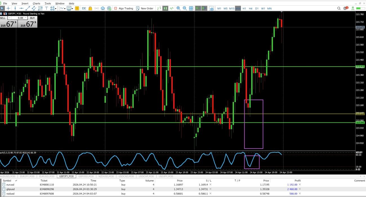Open the search magnifier in top right
Image resolution: width=366 pixels, height=197 pixels.
tap(339, 8)
